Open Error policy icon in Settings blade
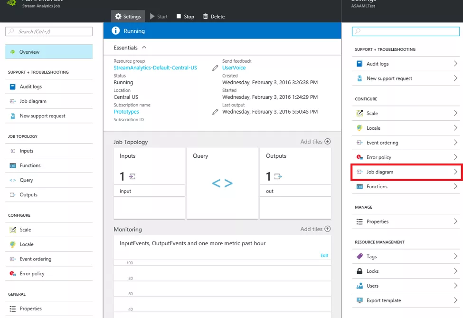 point(359,157)
